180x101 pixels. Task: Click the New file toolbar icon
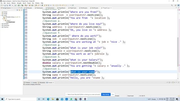1,5
